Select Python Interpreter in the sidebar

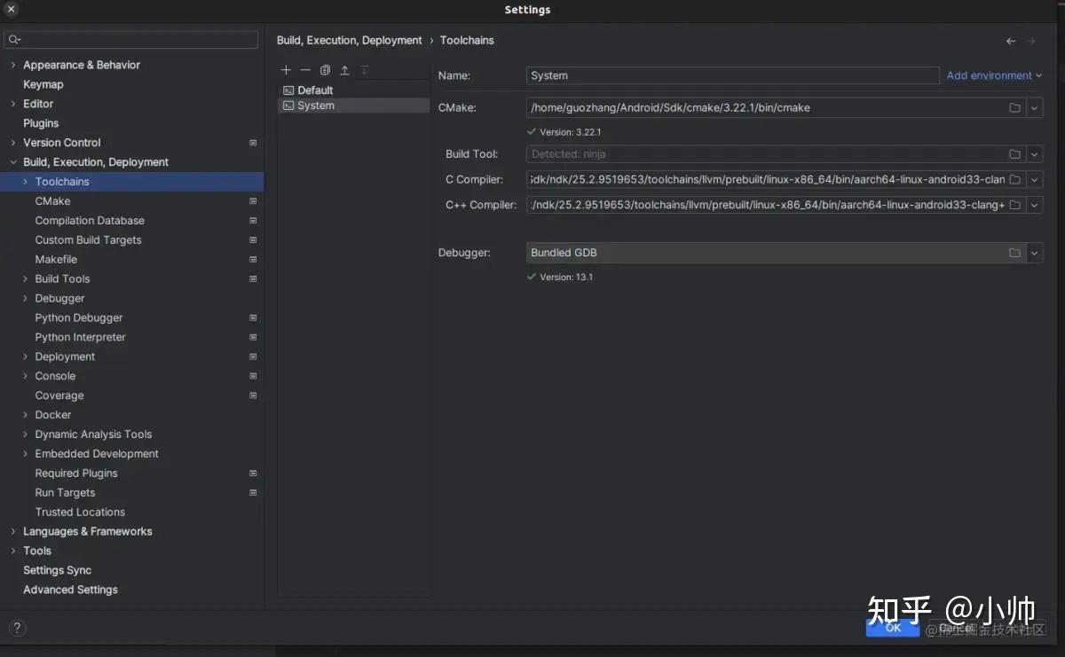tap(80, 337)
